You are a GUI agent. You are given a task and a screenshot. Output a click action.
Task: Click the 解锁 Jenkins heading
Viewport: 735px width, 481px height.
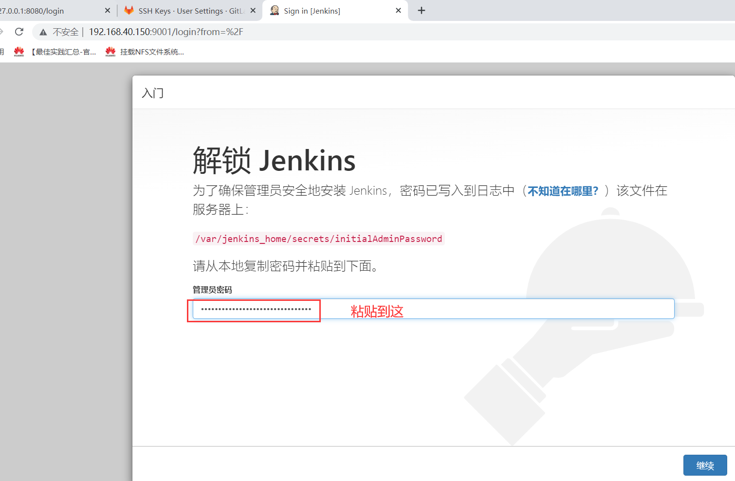coord(274,160)
